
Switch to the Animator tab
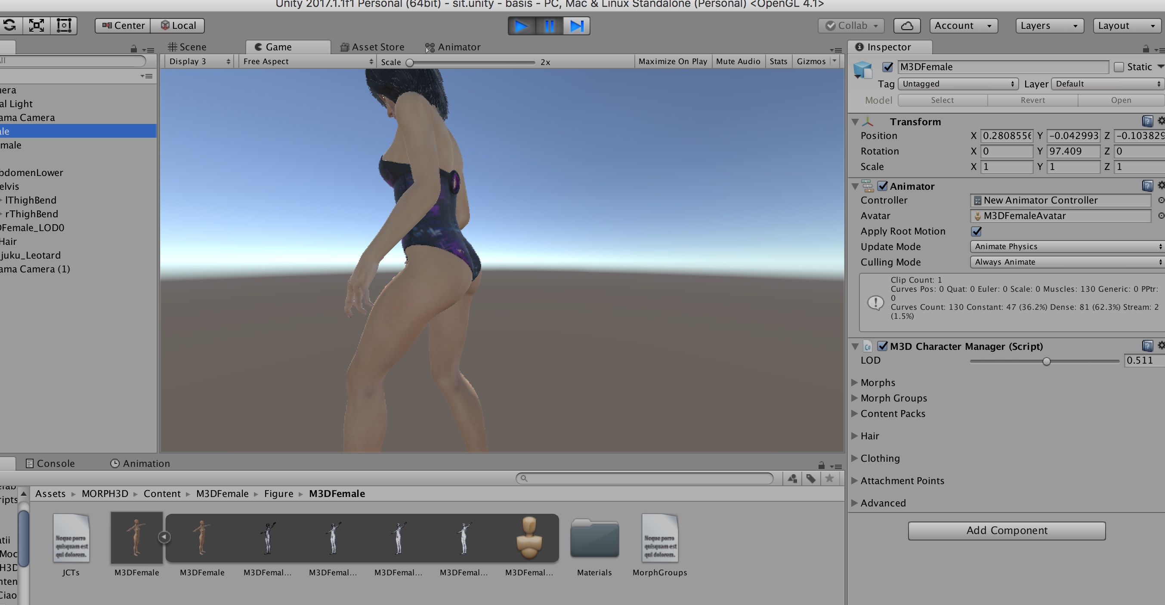click(x=453, y=47)
